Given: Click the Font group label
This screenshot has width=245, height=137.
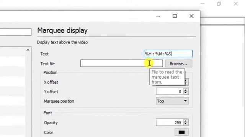Looking at the screenshot, I should (x=47, y=113).
